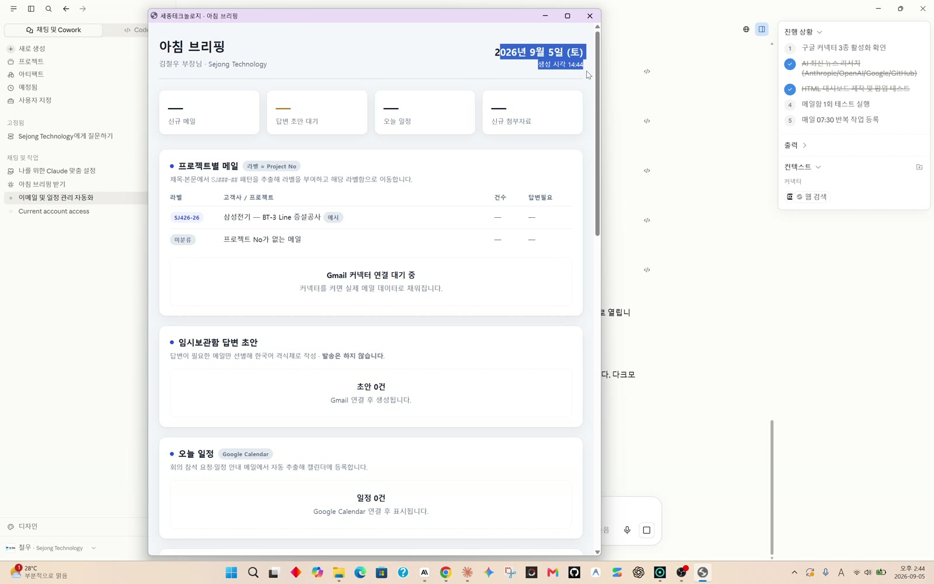Toggle the sidebar panel icon in Claude

pos(31,9)
